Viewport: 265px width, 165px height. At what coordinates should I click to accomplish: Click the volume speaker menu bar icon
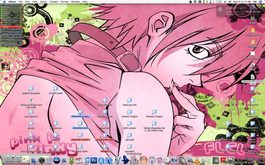229,2
